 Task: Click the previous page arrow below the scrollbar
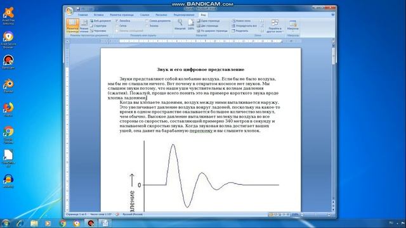(334, 202)
